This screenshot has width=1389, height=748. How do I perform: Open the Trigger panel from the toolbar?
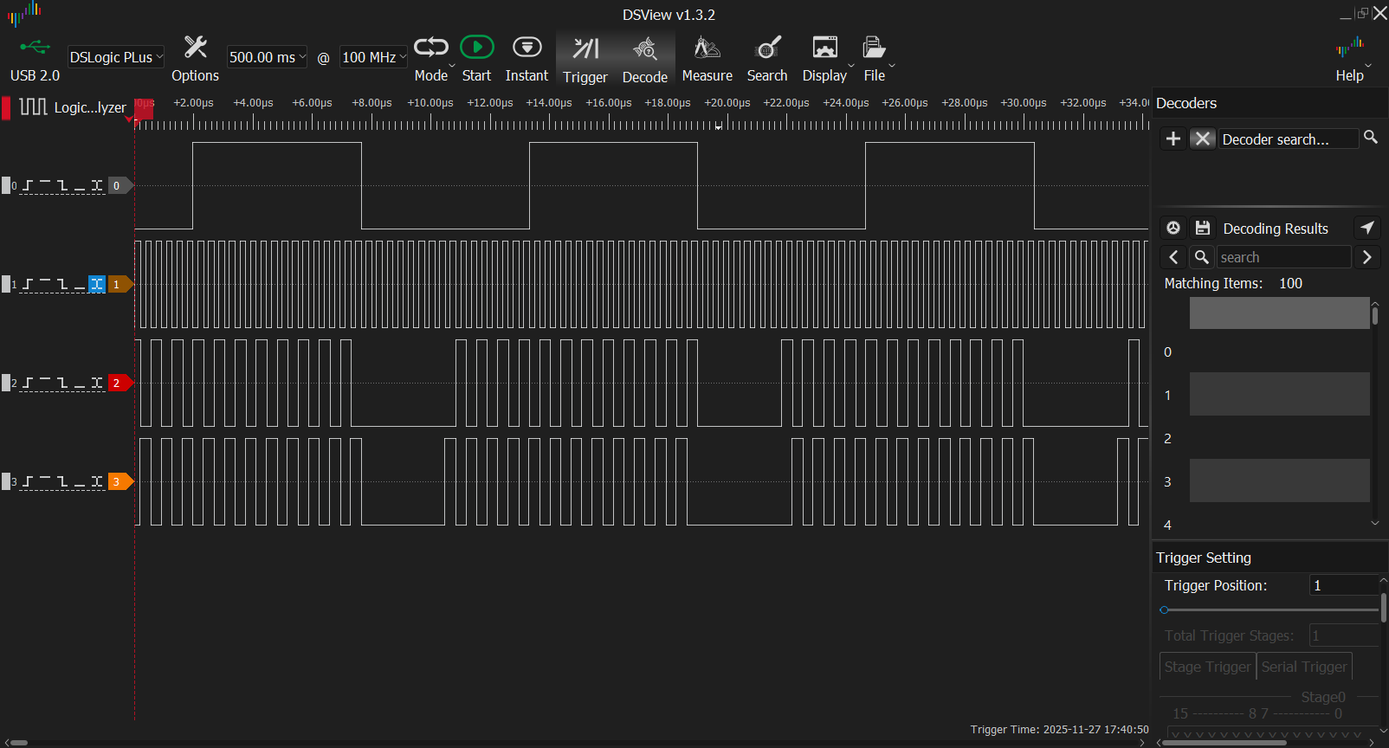[x=585, y=59]
